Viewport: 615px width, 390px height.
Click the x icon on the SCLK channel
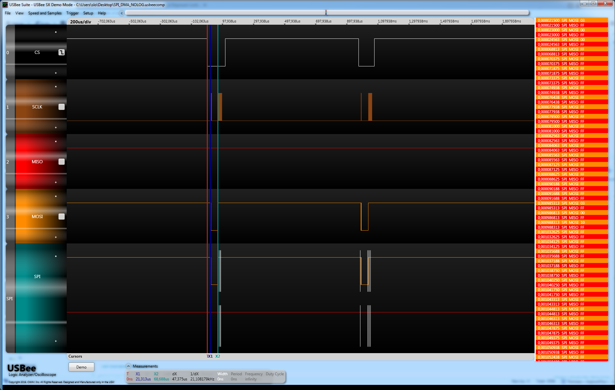[56, 87]
